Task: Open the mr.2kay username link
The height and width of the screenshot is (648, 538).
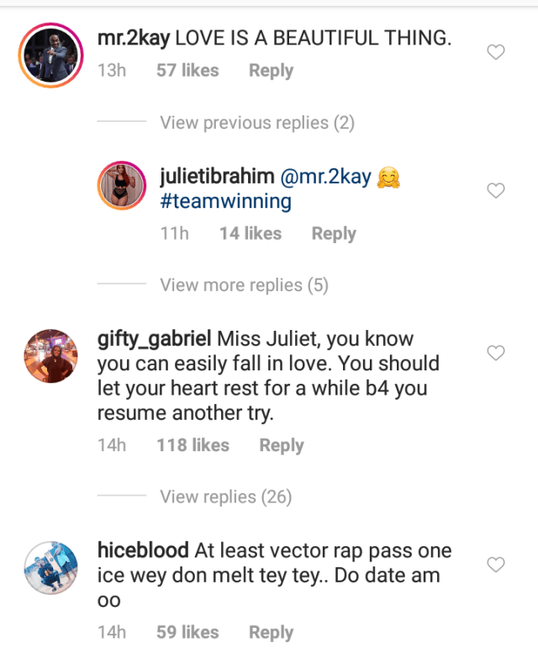Action: pos(133,38)
